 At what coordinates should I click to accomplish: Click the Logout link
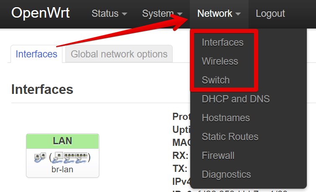pyautogui.click(x=270, y=14)
